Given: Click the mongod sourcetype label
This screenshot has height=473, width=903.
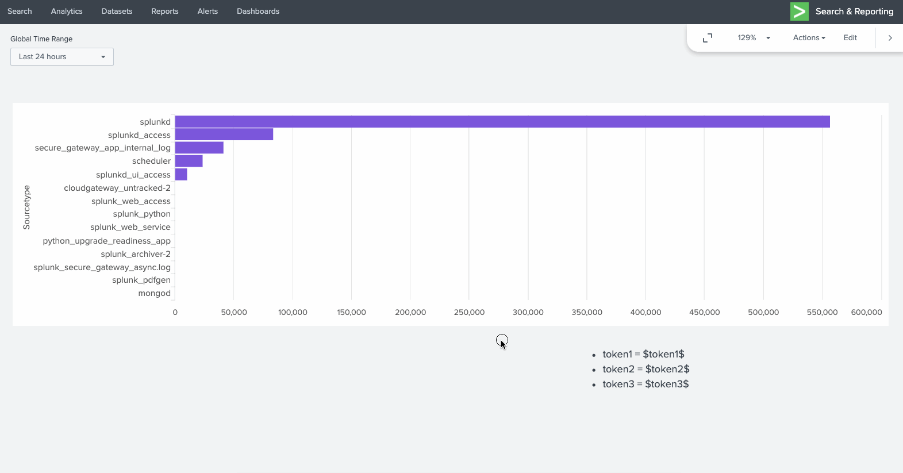Looking at the screenshot, I should click(x=154, y=293).
